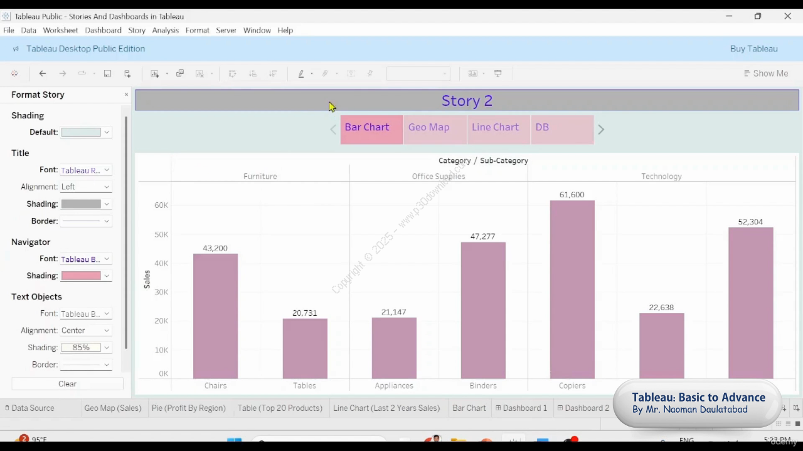Click the Duplicate sheet icon
The width and height of the screenshot is (803, 451).
pos(180,73)
